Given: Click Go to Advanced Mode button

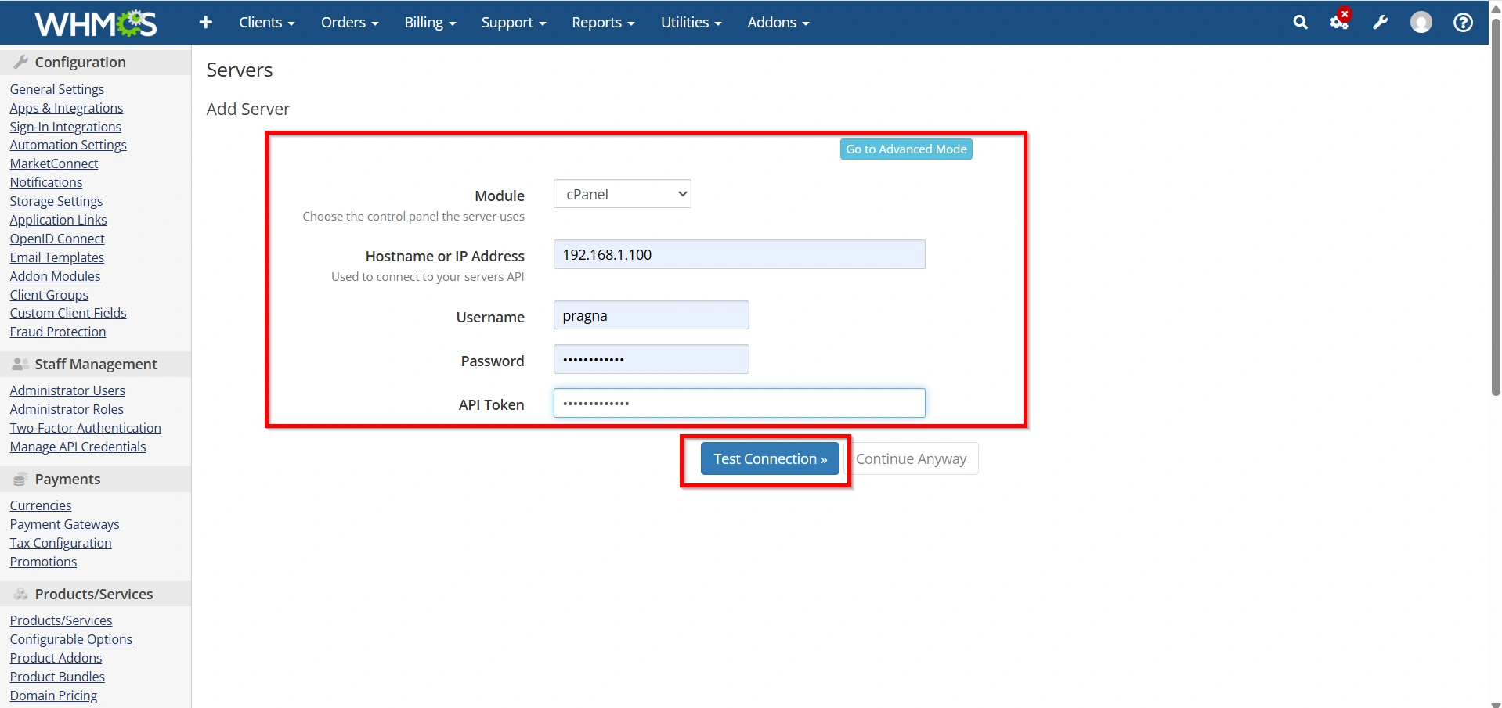Looking at the screenshot, I should (x=906, y=149).
